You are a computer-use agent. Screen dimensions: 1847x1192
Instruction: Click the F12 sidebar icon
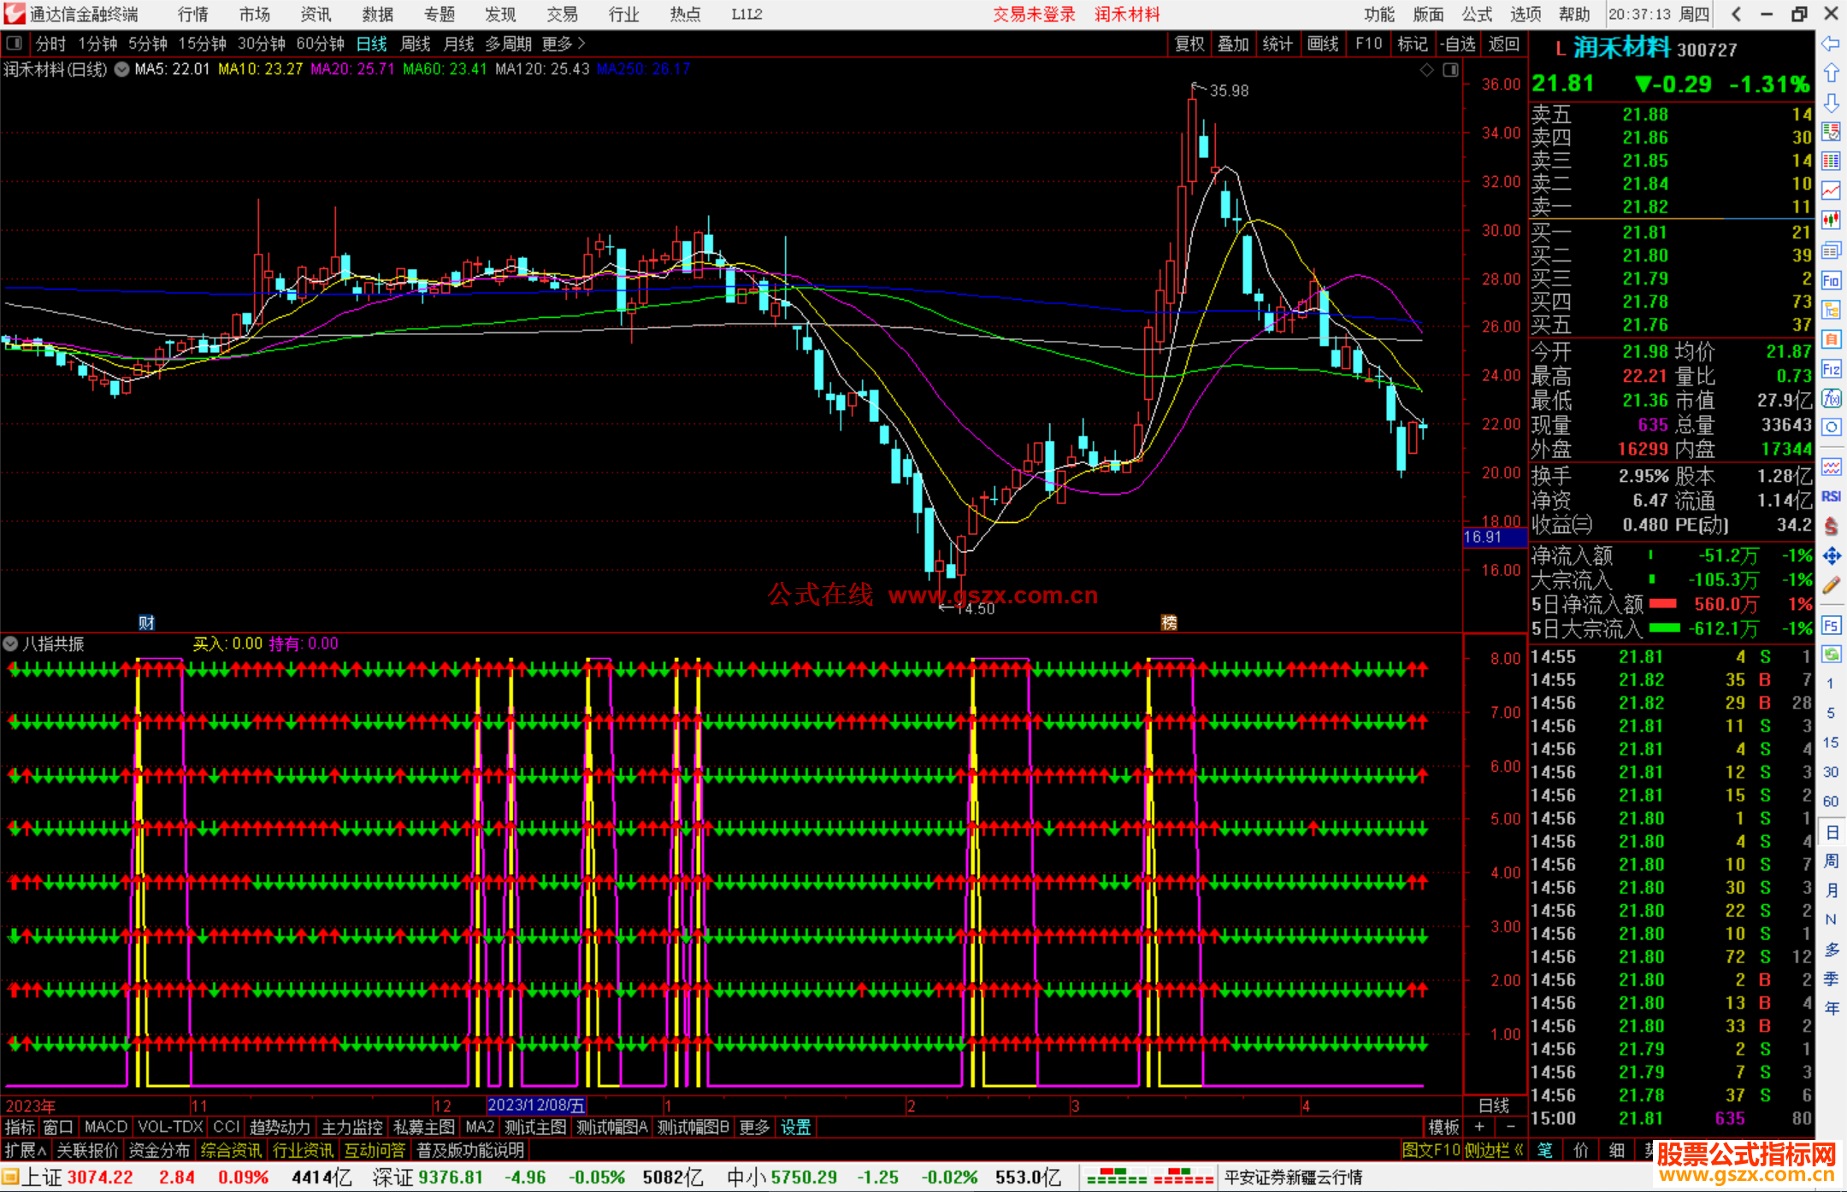coord(1831,369)
